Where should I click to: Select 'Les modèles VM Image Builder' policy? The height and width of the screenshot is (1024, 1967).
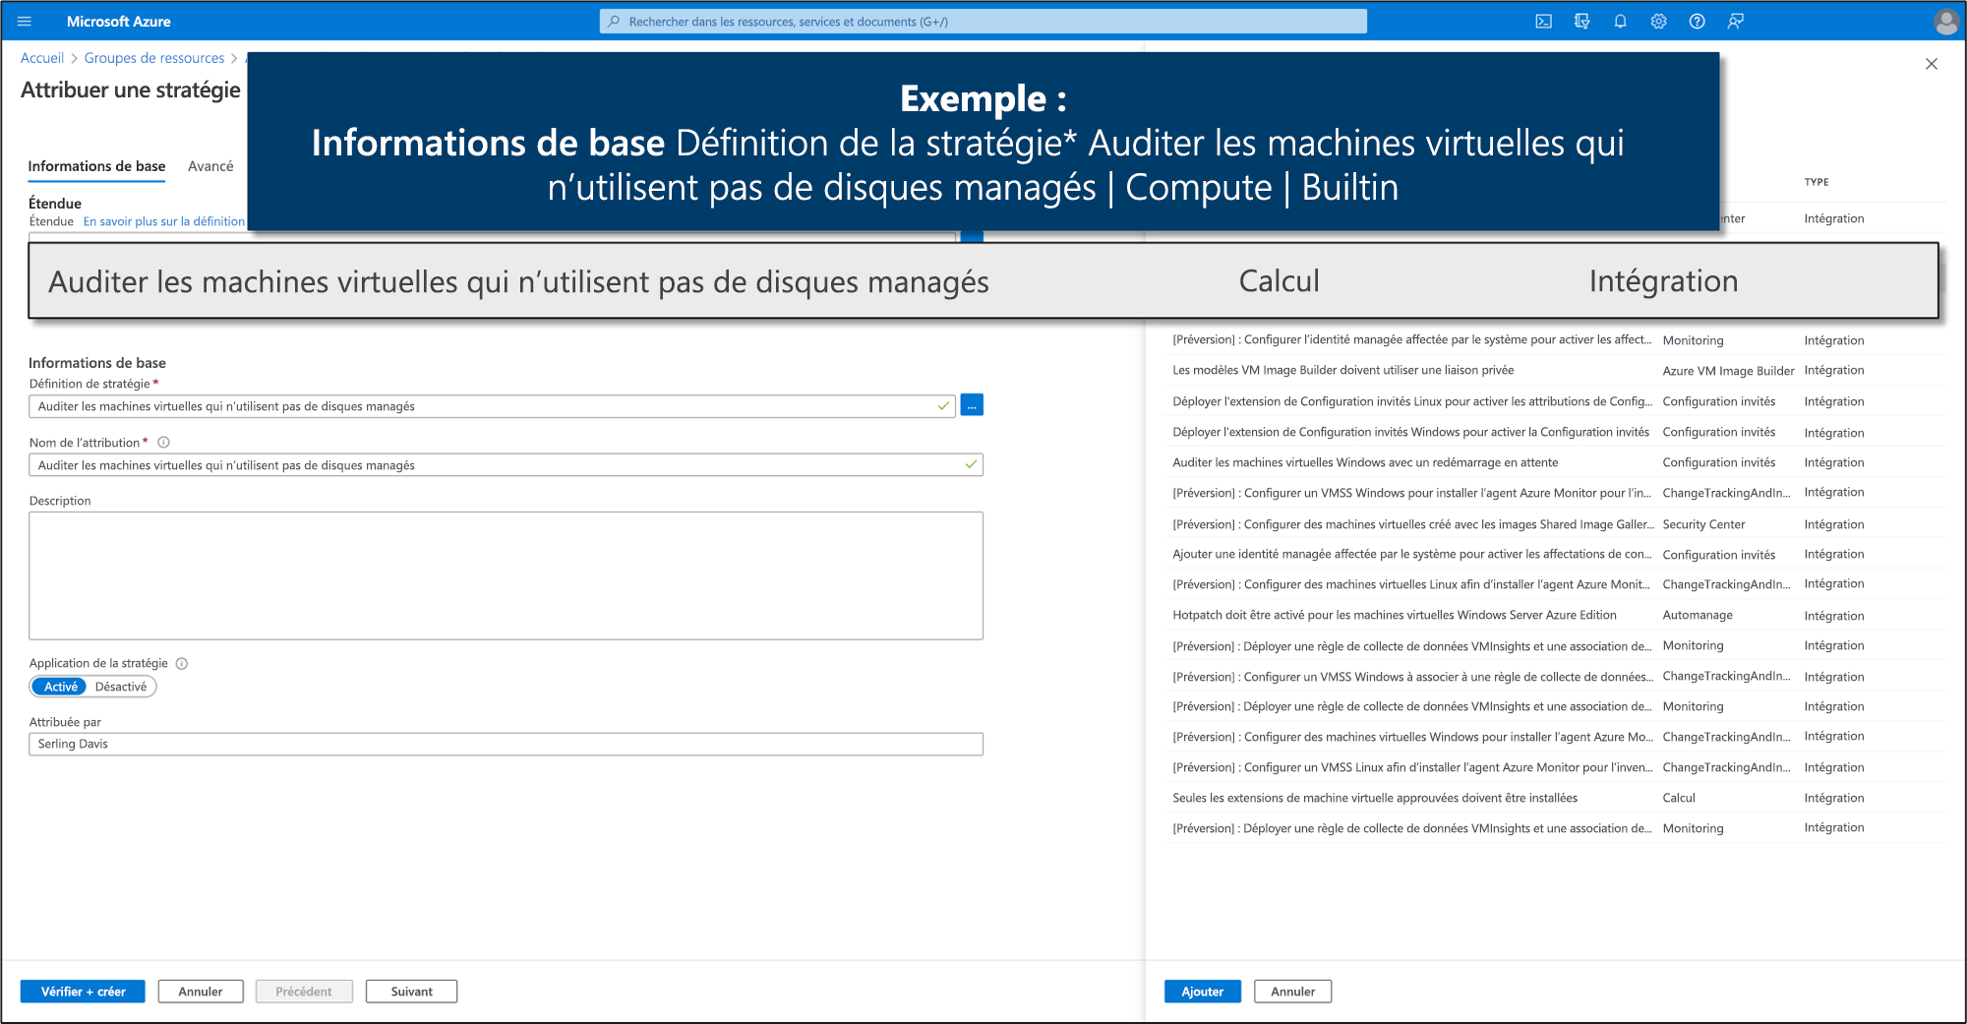coord(1554,371)
